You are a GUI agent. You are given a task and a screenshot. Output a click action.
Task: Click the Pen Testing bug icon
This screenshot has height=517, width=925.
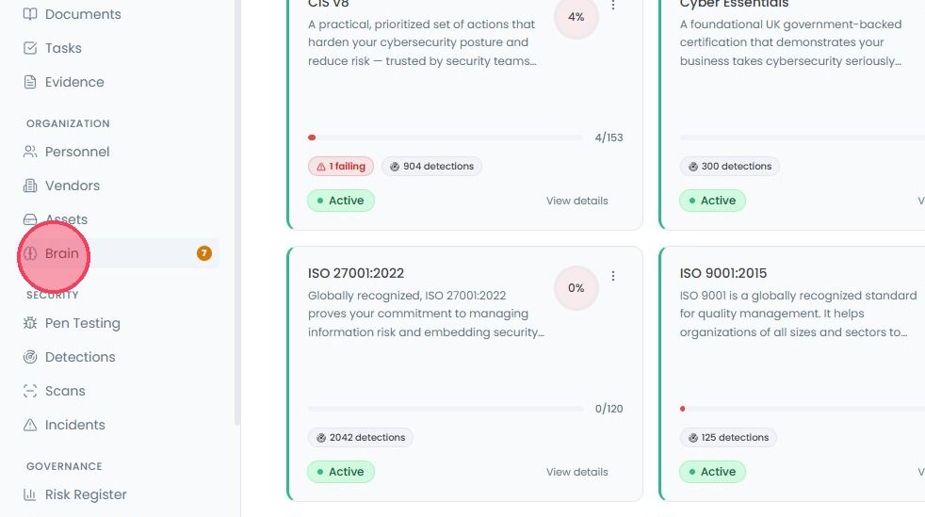click(x=30, y=323)
